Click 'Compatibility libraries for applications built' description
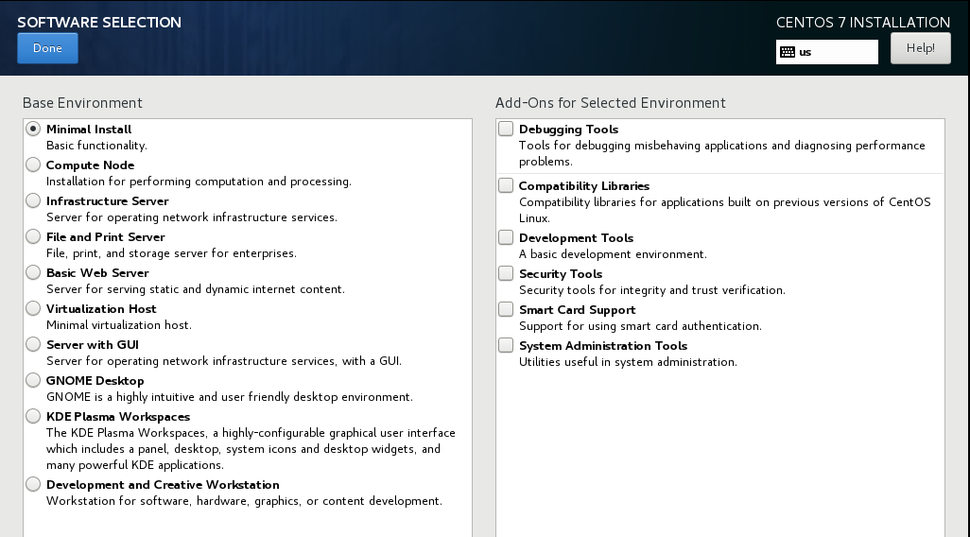The width and height of the screenshot is (970, 537). pyautogui.click(x=724, y=210)
